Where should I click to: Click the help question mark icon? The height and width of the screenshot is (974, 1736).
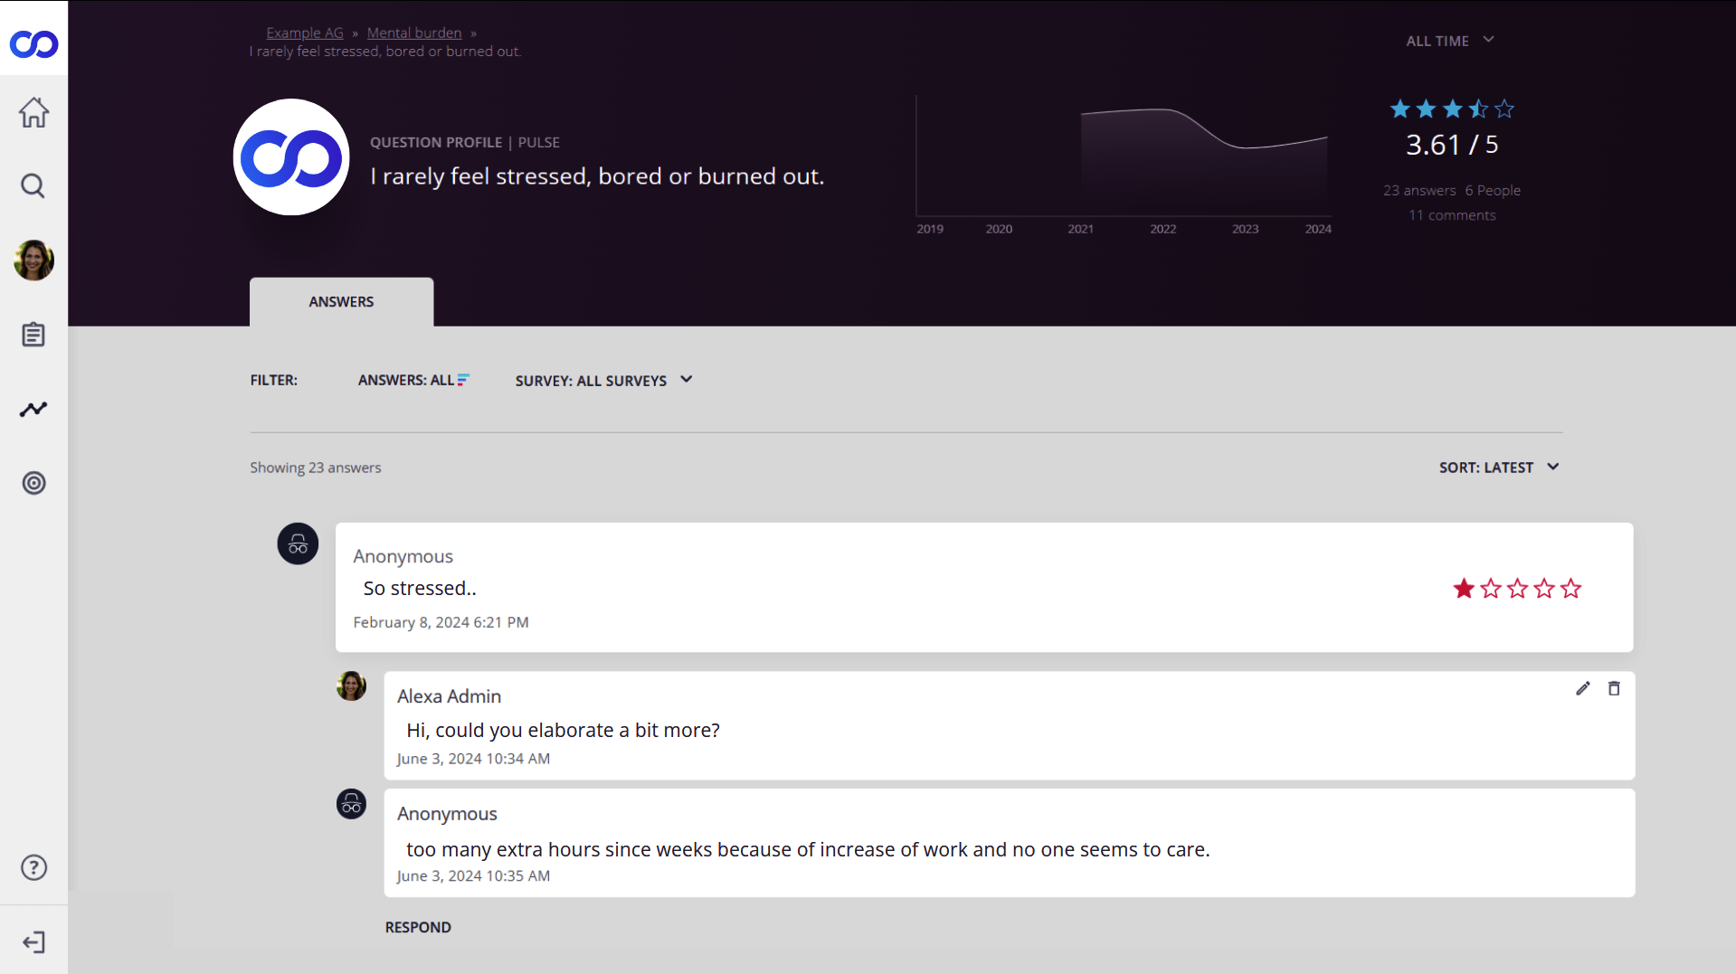33,867
